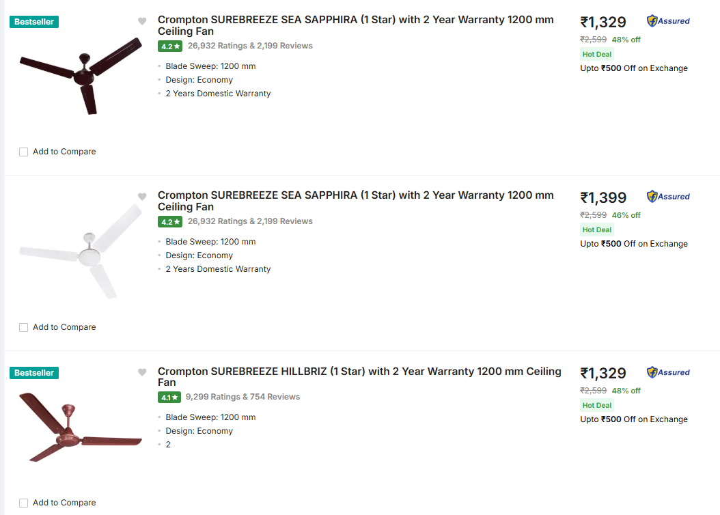
Task: Click Assured badge on Hillbriz listing
Action: click(668, 372)
